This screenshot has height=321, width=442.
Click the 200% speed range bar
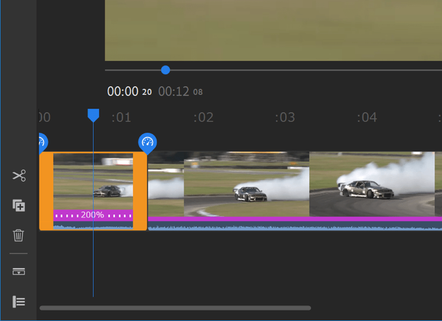click(x=93, y=215)
